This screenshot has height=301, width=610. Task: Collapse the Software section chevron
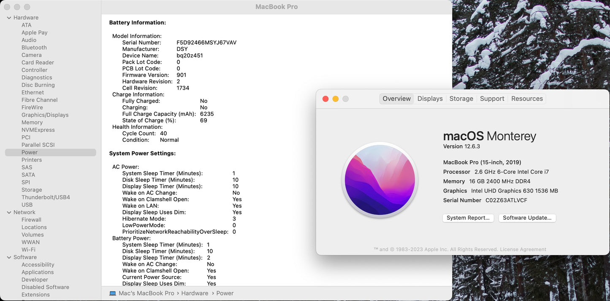(9, 257)
